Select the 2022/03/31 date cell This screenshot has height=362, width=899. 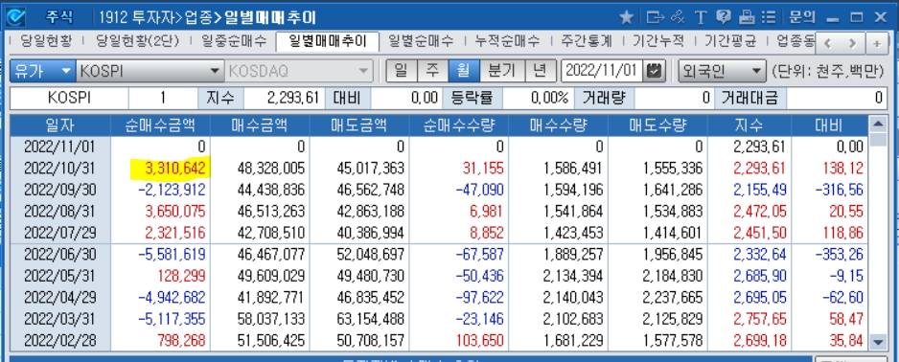[x=60, y=319]
